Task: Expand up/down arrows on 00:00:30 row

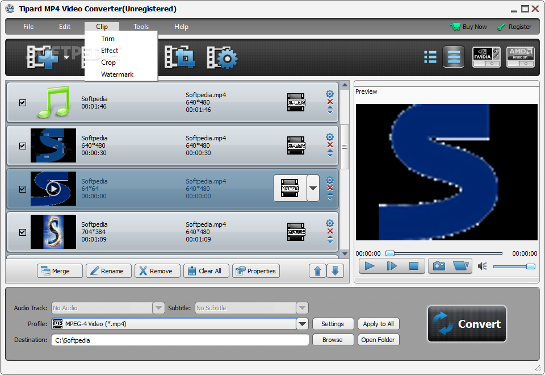Action: 330,153
